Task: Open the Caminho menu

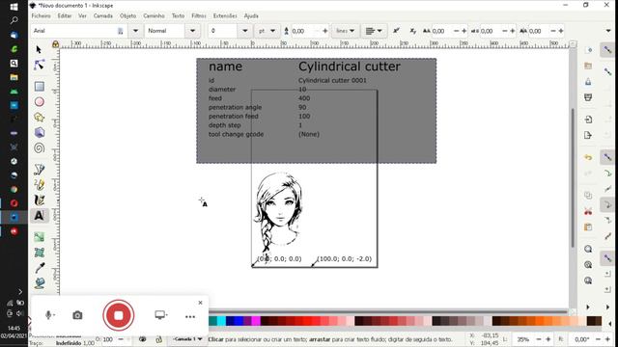Action: pos(154,16)
